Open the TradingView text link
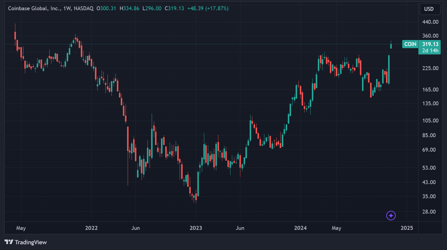This screenshot has height=250, width=447. [31, 242]
